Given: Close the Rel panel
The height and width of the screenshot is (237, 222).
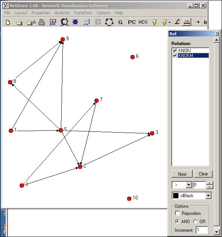Looking at the screenshot, I should coord(217,33).
